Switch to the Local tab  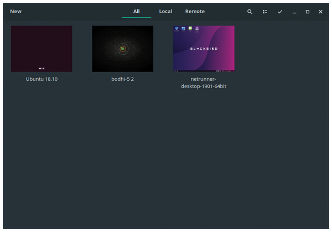pos(165,12)
